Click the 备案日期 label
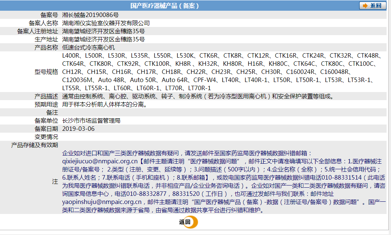391x235 pixels. click(x=46, y=129)
